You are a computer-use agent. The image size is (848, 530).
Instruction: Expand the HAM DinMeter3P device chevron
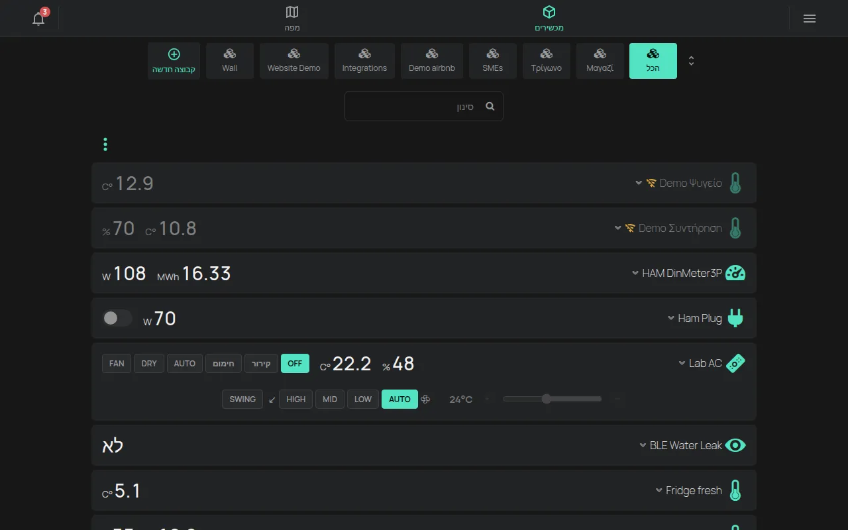(635, 273)
